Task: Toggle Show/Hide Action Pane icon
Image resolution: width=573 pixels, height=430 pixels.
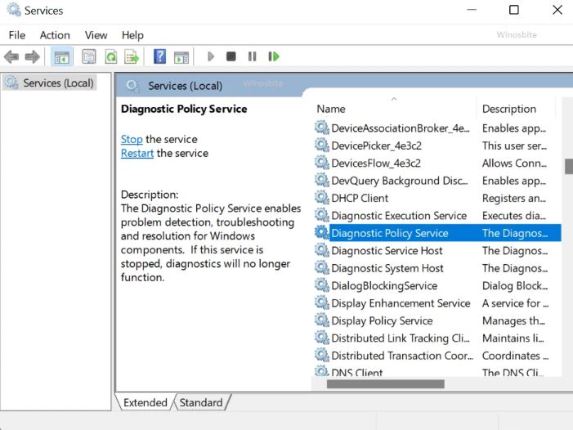Action: pyautogui.click(x=181, y=57)
